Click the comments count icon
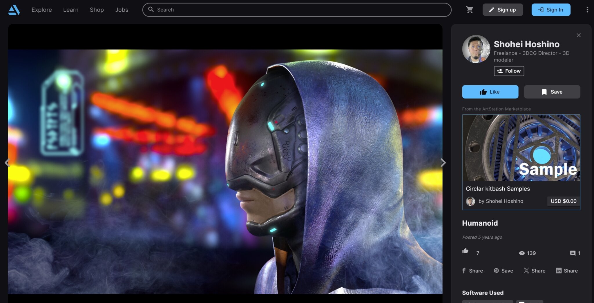The height and width of the screenshot is (303, 594). click(573, 253)
